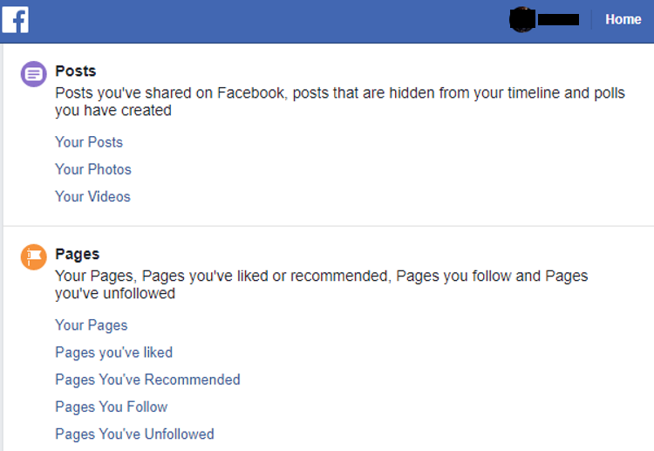Click the Posts section description text
654x451 pixels.
[340, 101]
